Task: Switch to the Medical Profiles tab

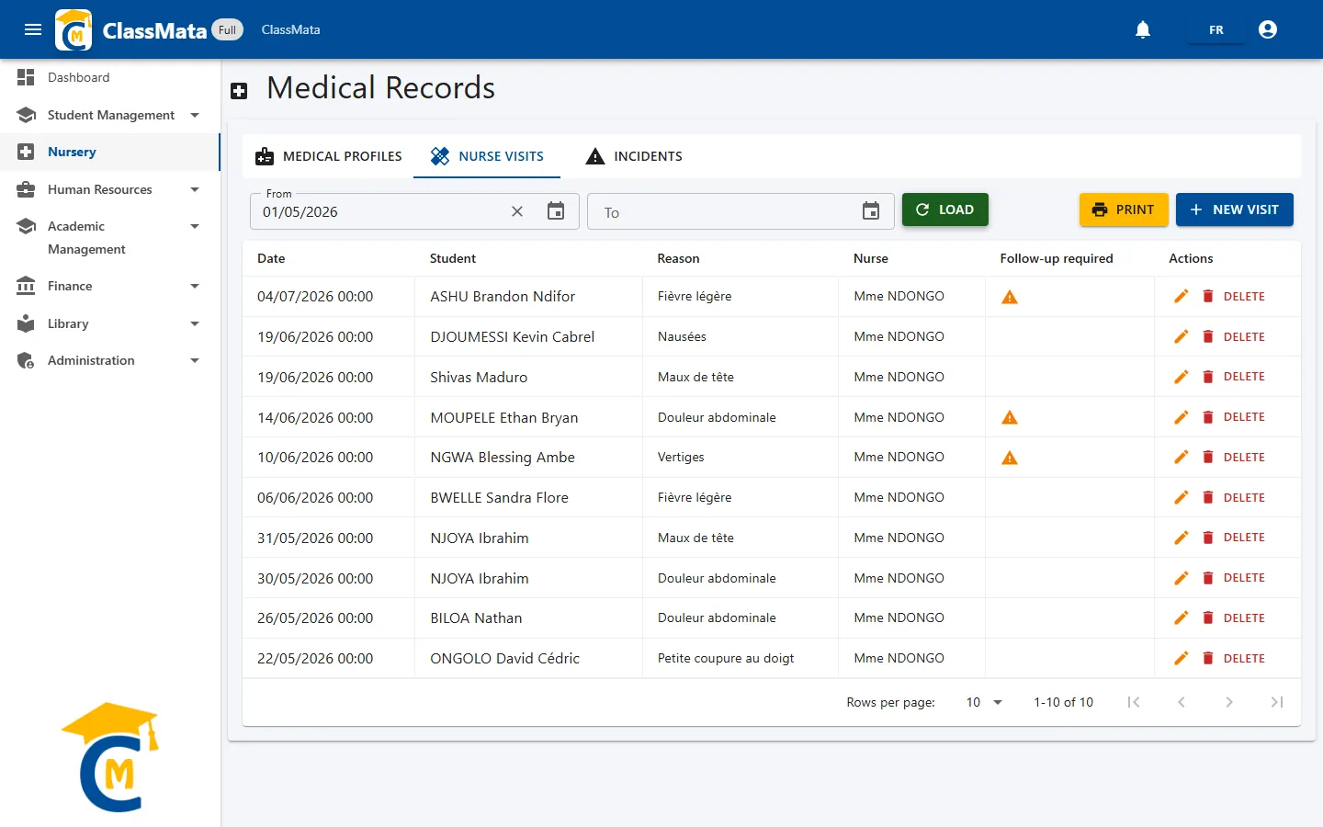Action: point(328,156)
